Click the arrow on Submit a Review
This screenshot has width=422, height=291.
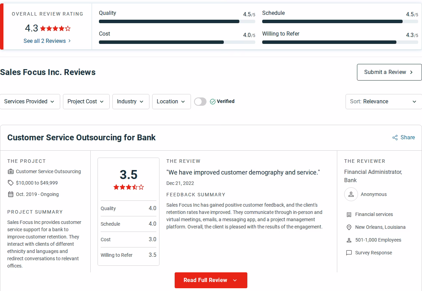point(411,72)
